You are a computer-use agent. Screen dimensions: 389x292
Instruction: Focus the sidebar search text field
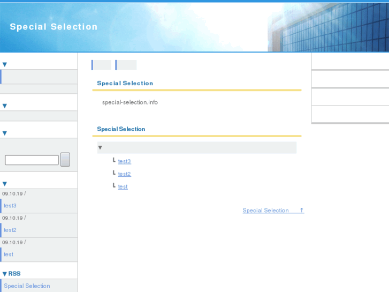[x=32, y=160]
